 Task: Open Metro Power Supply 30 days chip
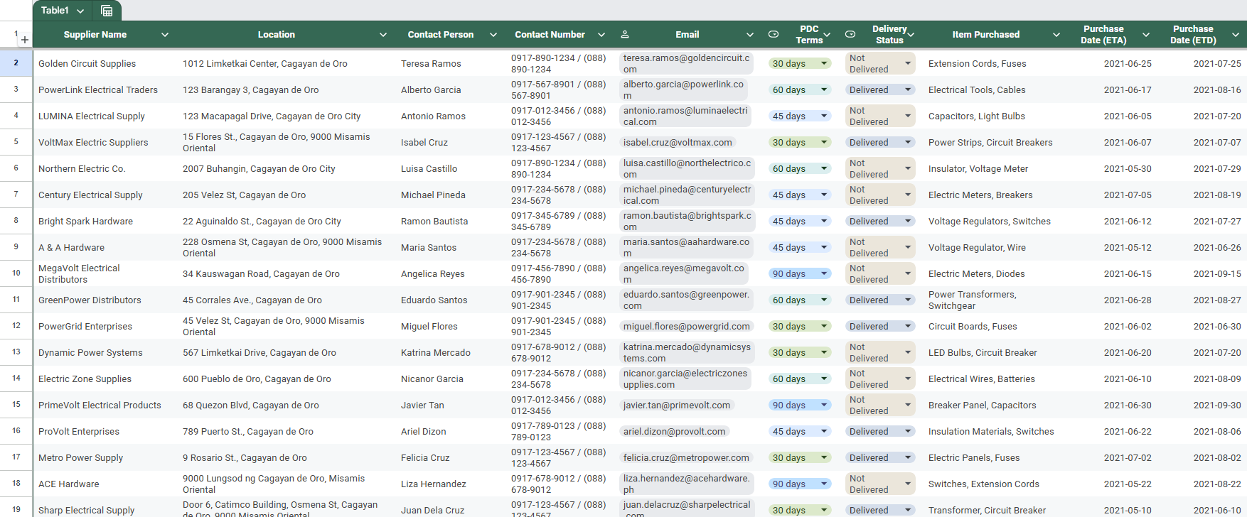[x=800, y=457]
